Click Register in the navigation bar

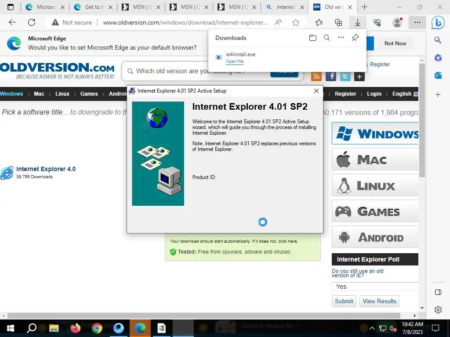pos(345,94)
